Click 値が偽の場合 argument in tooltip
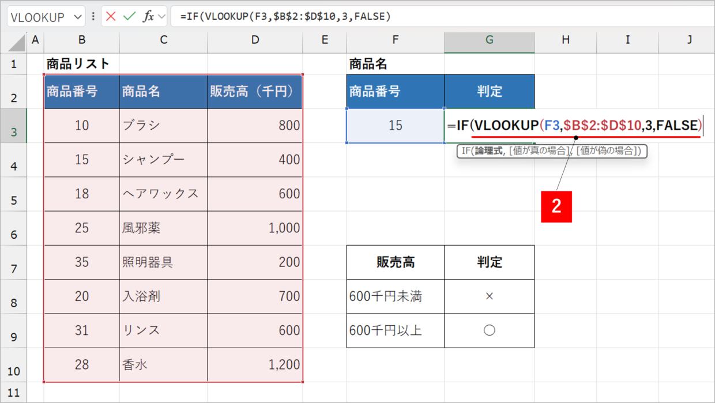 (x=607, y=152)
